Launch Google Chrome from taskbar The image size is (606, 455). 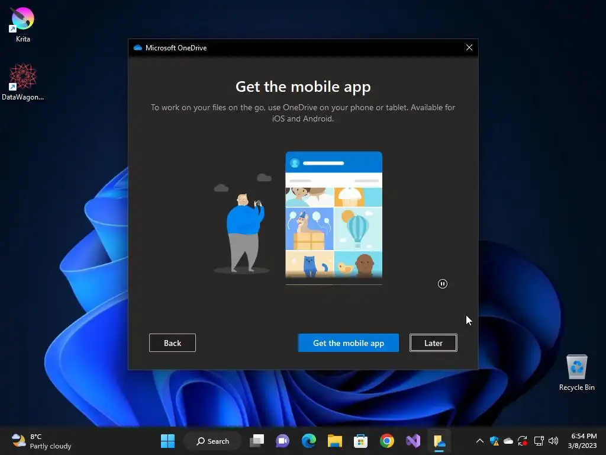[386, 441]
